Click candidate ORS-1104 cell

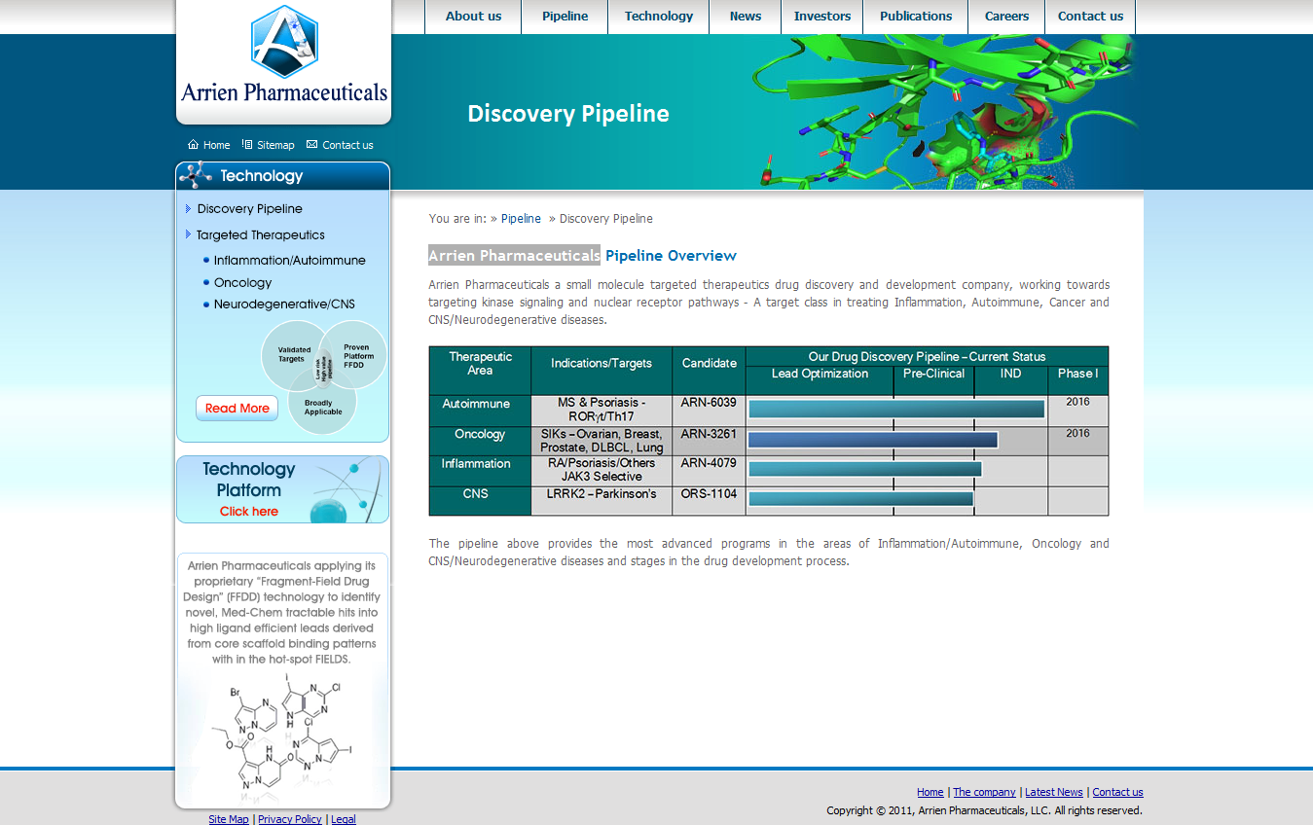pos(709,500)
